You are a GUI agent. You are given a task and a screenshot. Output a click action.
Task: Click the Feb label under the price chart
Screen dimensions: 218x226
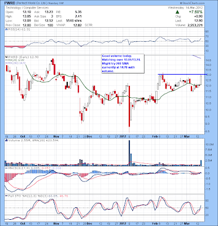(x=155, y=136)
